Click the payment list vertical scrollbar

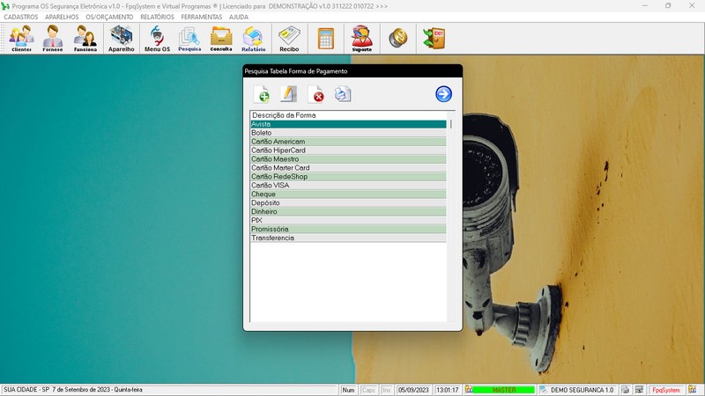pyautogui.click(x=451, y=216)
